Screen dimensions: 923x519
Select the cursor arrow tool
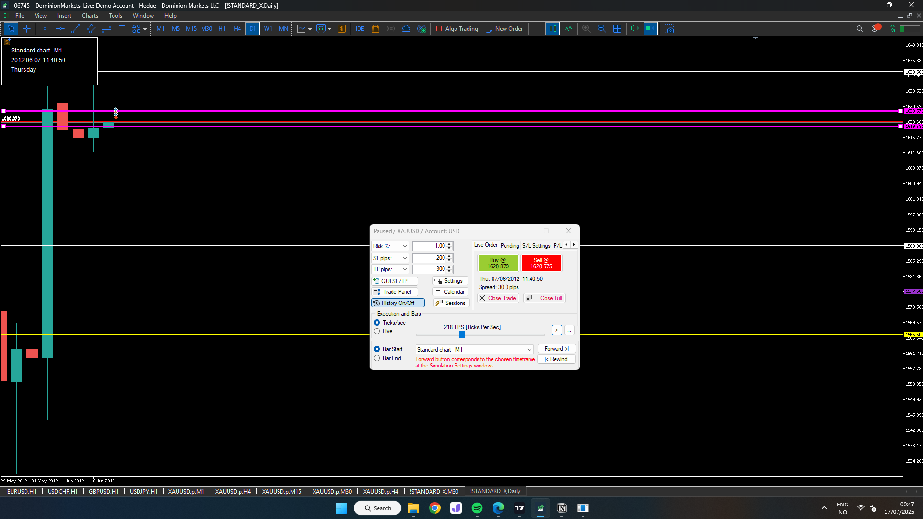[x=11, y=29]
